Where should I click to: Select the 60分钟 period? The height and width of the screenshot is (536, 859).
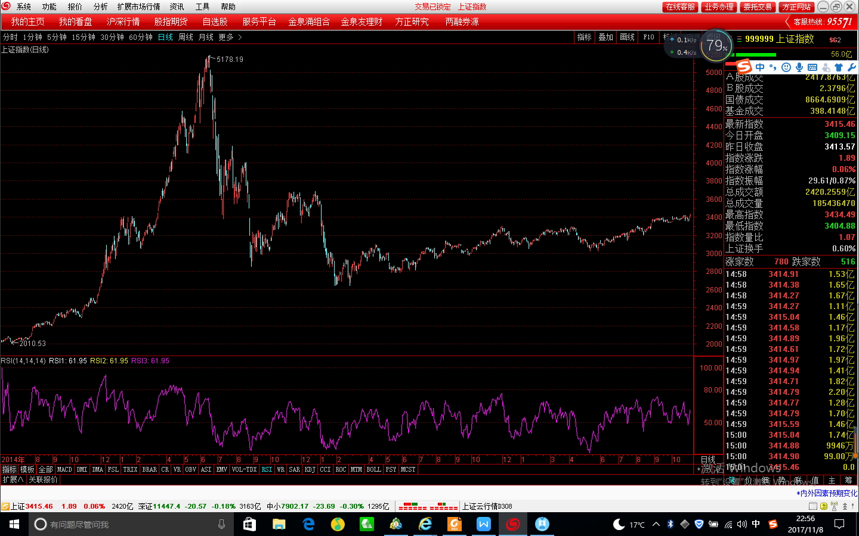tap(141, 37)
